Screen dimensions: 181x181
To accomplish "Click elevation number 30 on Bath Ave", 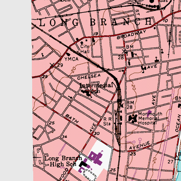I will point(97,134).
